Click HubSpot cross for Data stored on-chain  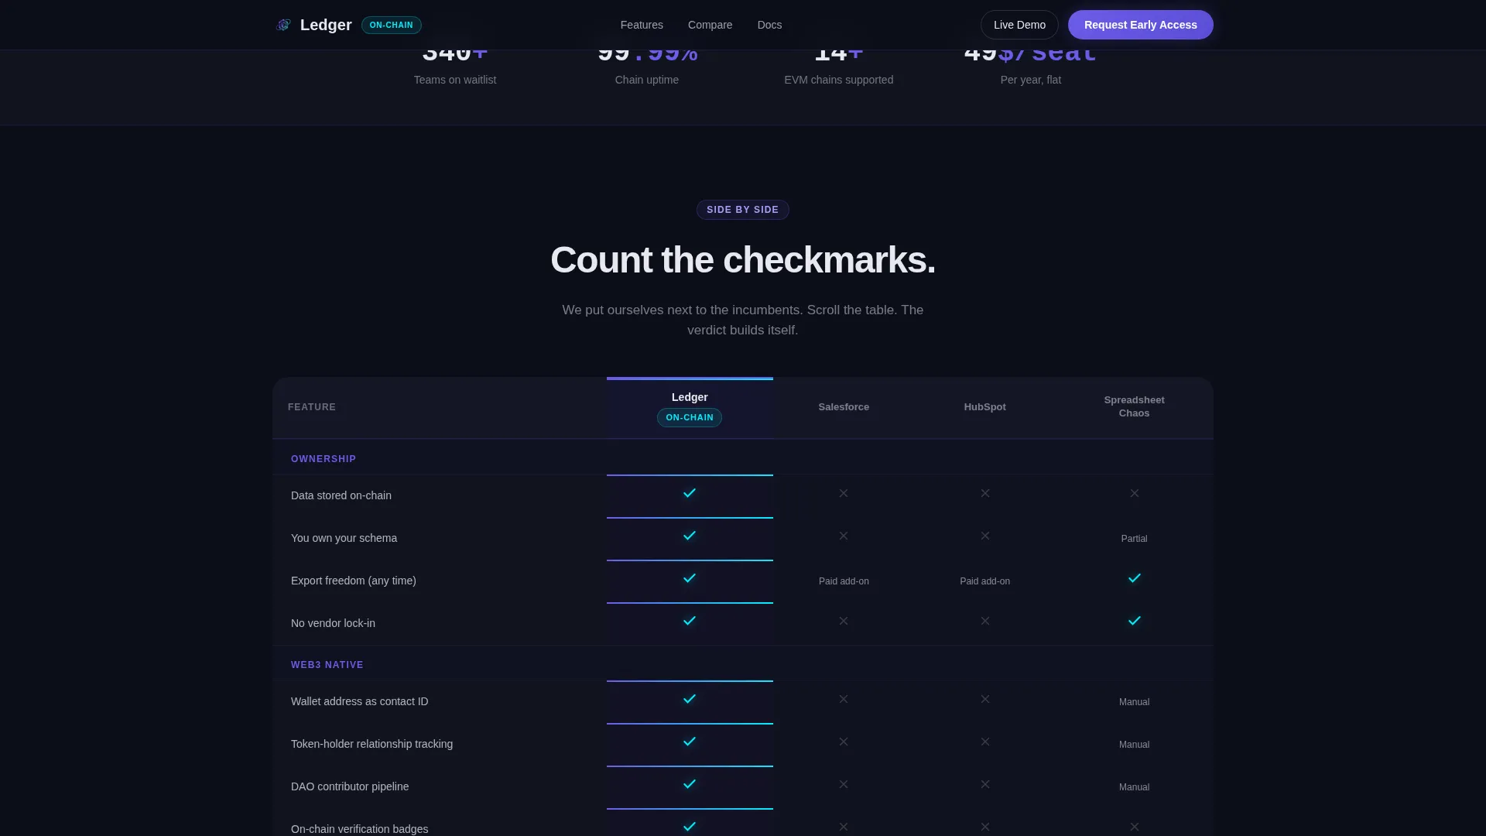(x=985, y=493)
